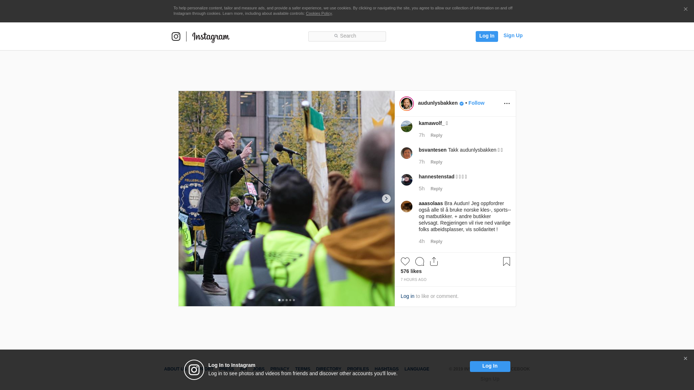This screenshot has height=390, width=694.
Task: Click kamawolf_ commenter avatar
Action: [x=406, y=126]
